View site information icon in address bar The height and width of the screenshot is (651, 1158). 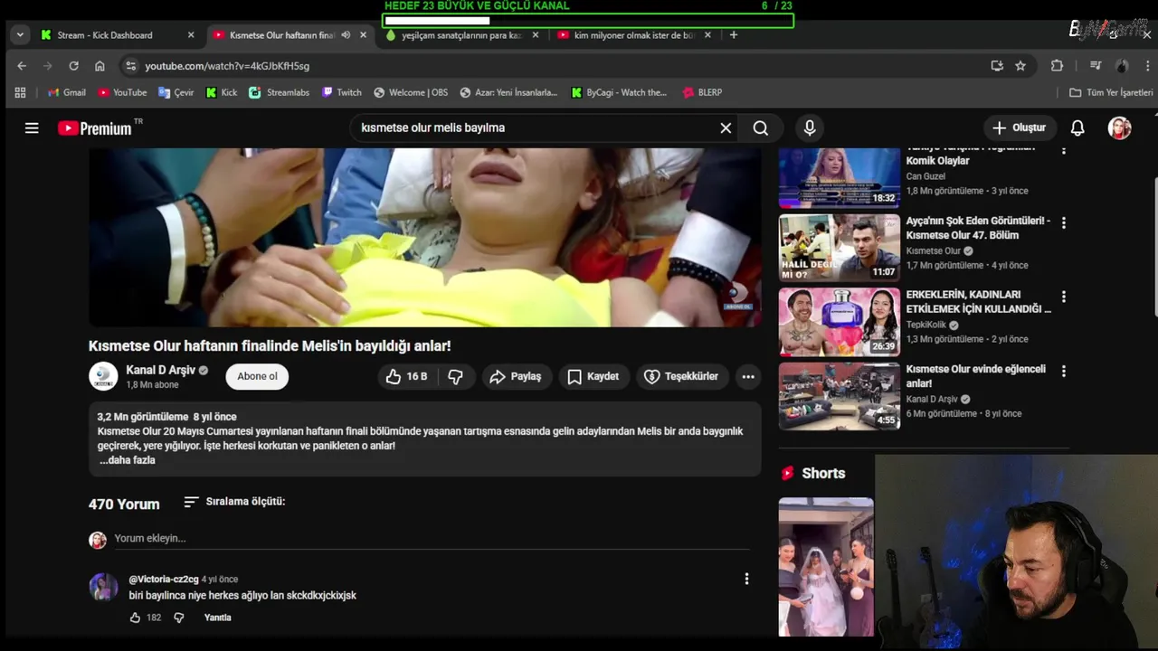[x=130, y=66]
